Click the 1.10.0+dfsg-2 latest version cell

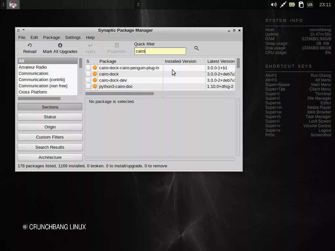pos(220,86)
